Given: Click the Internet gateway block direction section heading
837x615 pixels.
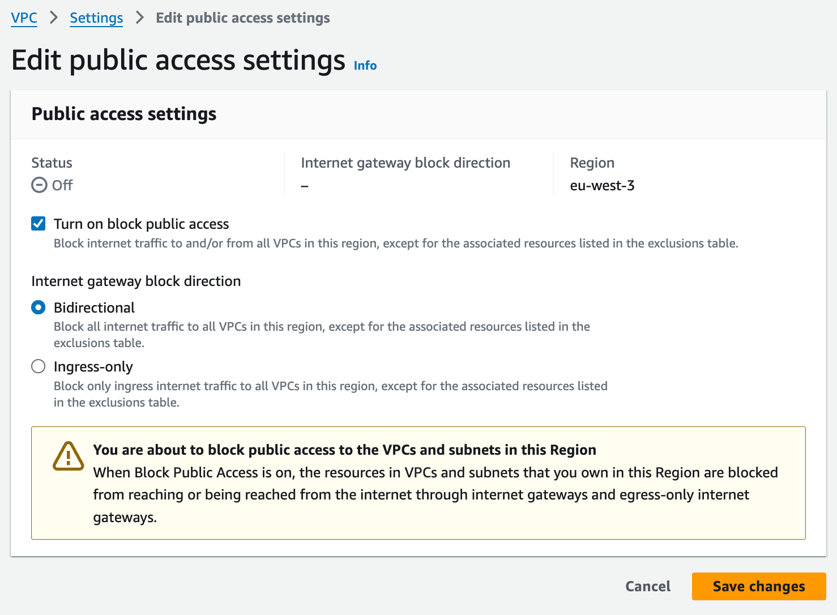Looking at the screenshot, I should coord(136,281).
